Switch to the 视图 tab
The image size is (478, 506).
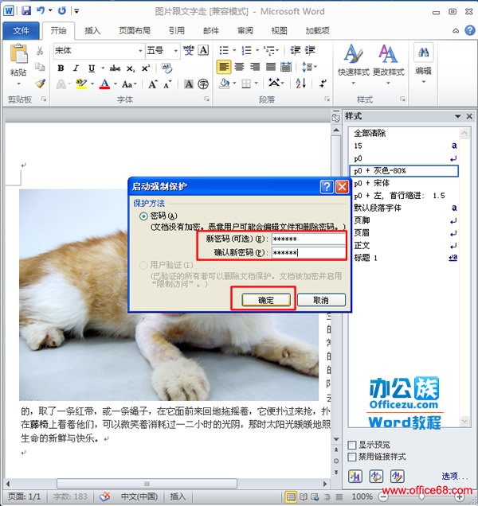[280, 31]
